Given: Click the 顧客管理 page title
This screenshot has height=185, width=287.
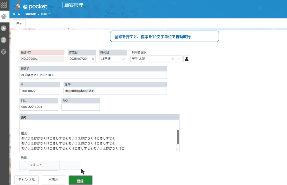Looking at the screenshot, I should click(74, 5).
